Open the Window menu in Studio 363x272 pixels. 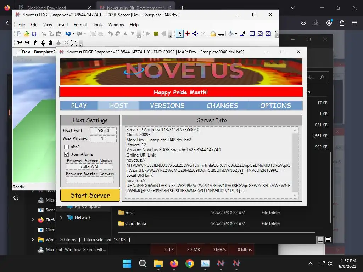[116, 24]
